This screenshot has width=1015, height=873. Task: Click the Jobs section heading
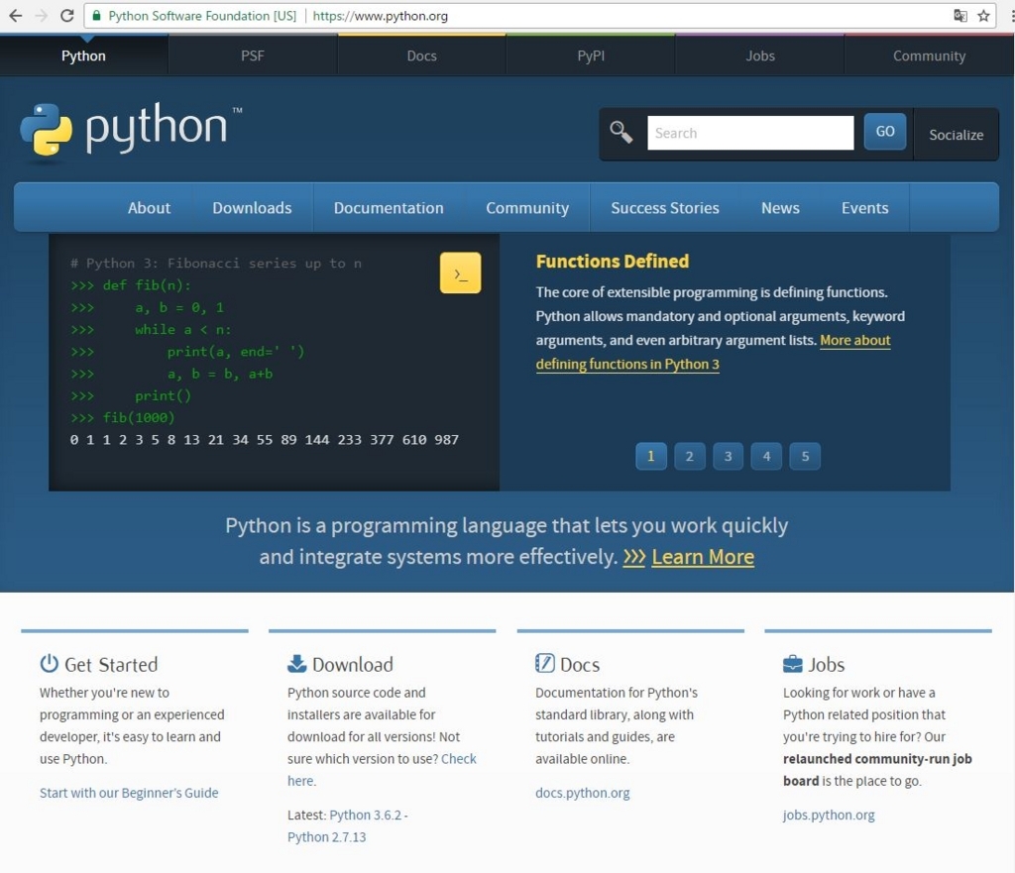pos(826,665)
